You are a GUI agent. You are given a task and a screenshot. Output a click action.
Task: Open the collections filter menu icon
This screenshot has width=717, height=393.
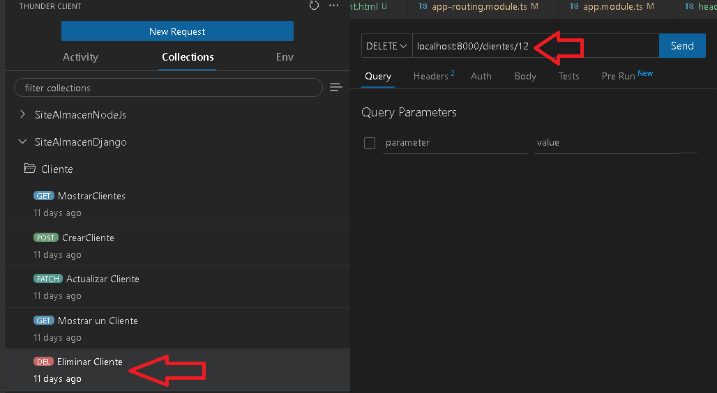pos(336,87)
